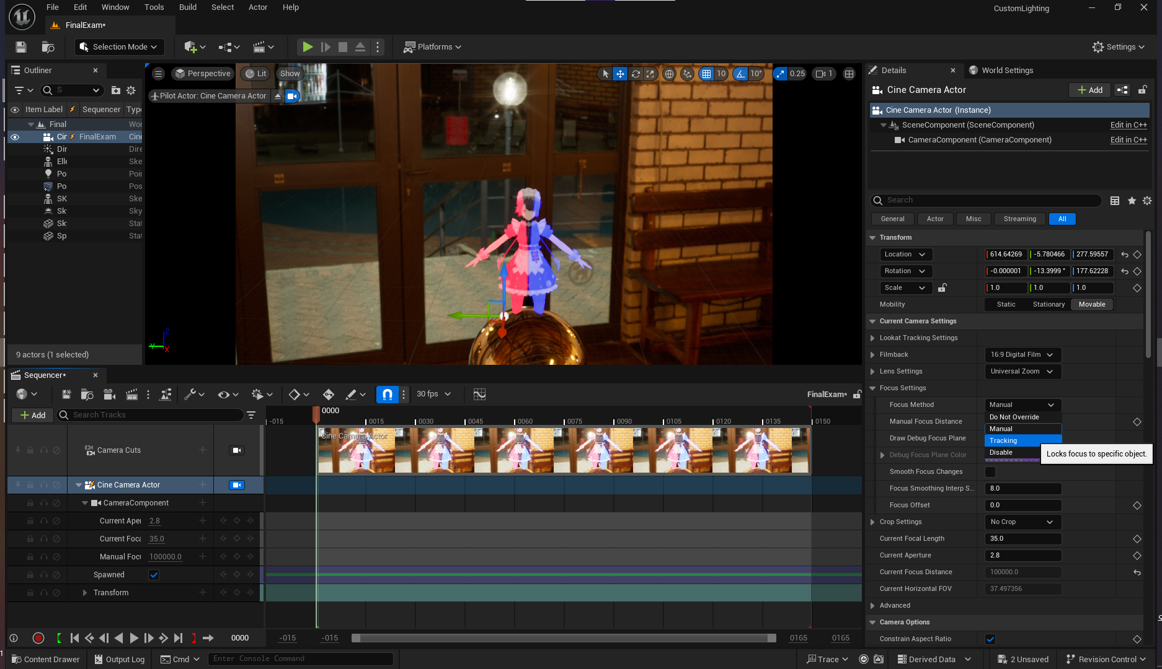Image resolution: width=1162 pixels, height=669 pixels.
Task: Collapse Transform section in Details
Action: pyautogui.click(x=873, y=238)
